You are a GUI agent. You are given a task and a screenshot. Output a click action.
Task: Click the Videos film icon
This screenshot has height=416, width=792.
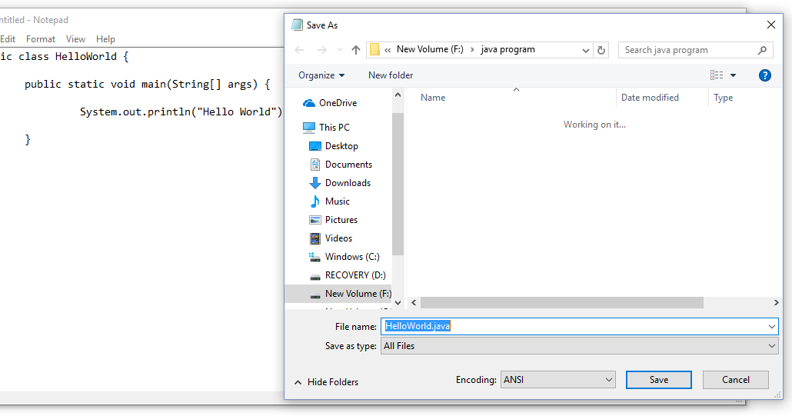(314, 238)
